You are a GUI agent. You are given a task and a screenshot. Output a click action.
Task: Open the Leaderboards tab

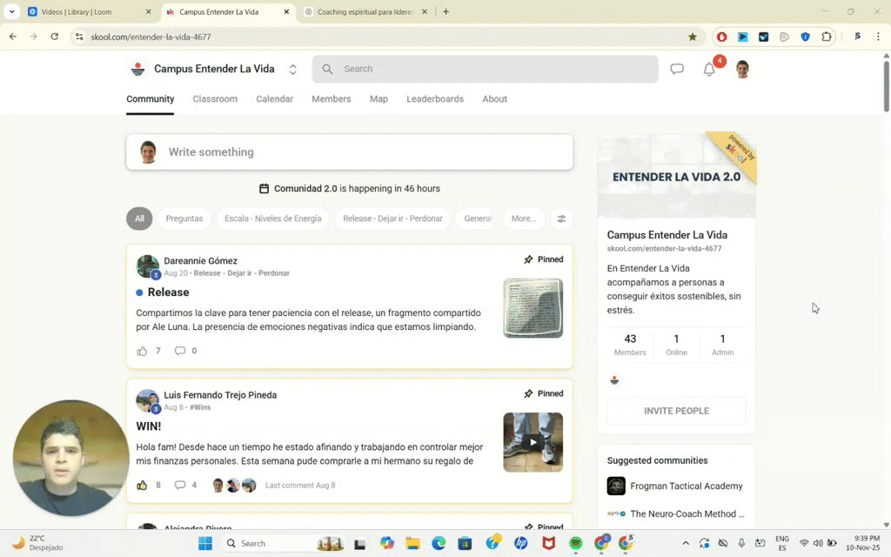(x=435, y=99)
